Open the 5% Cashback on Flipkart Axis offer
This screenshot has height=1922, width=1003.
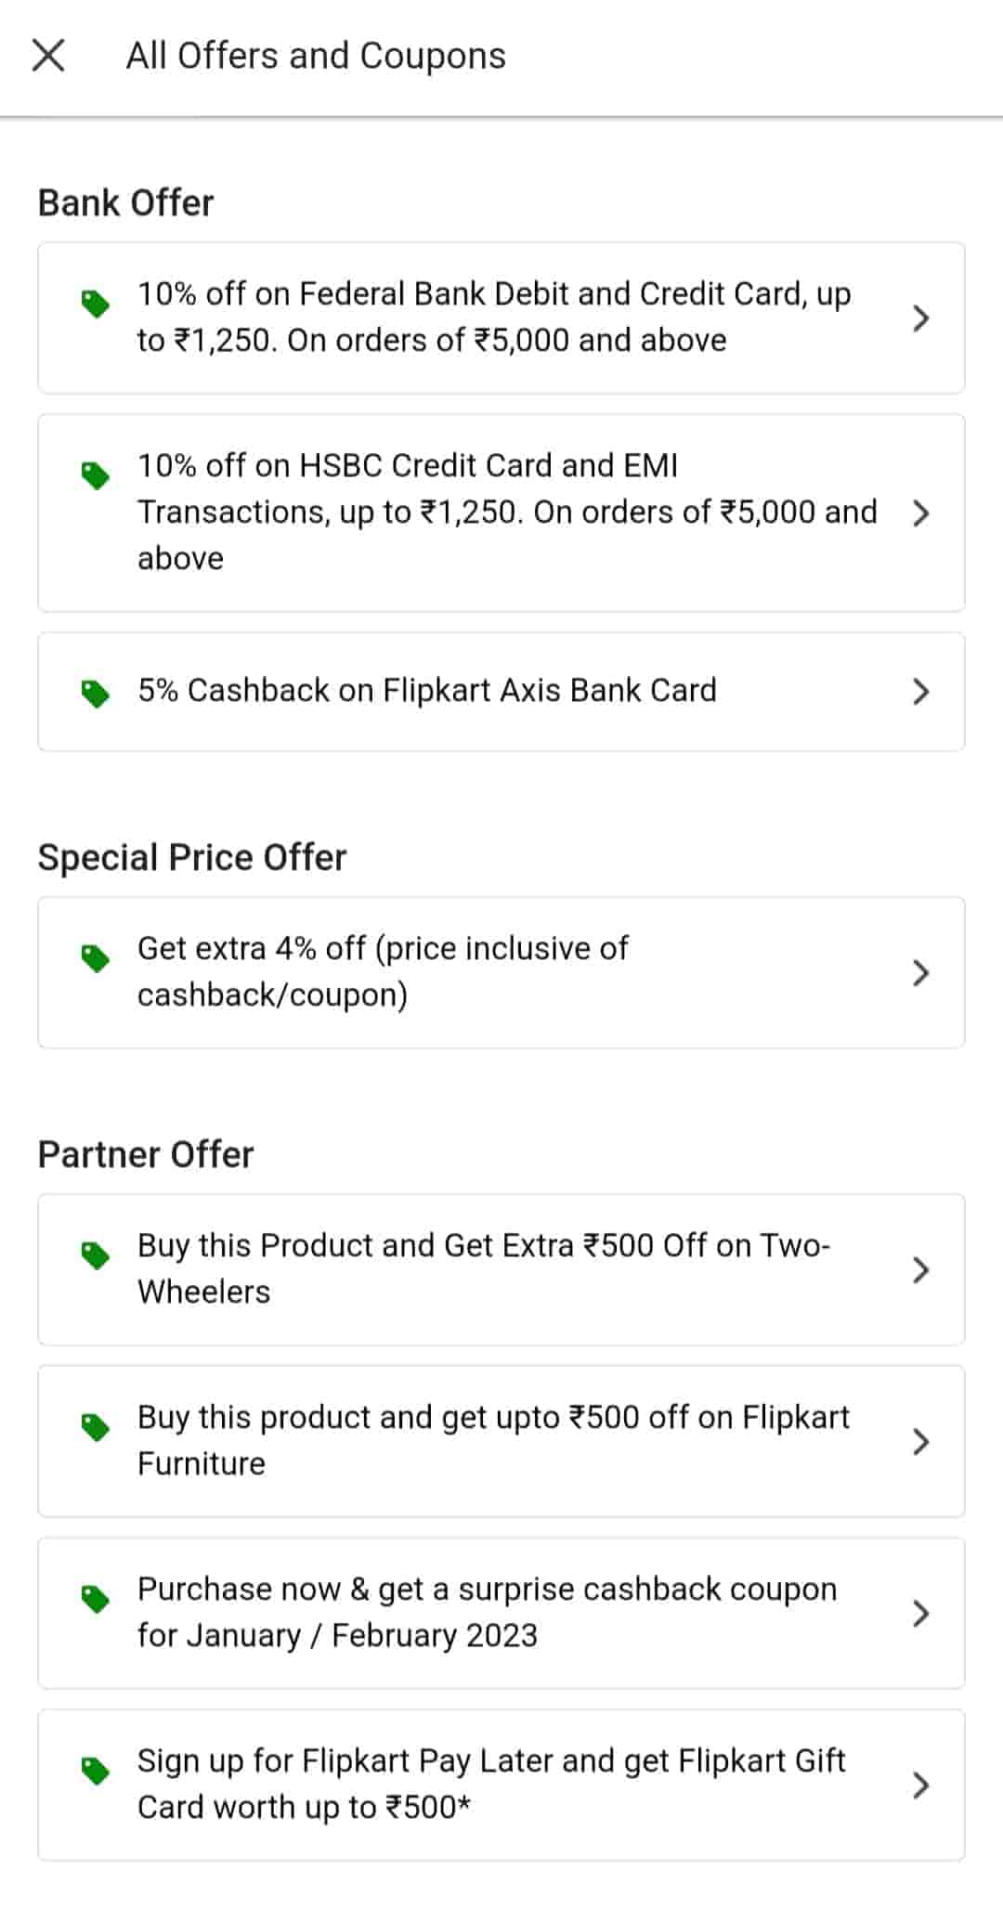pyautogui.click(x=427, y=691)
